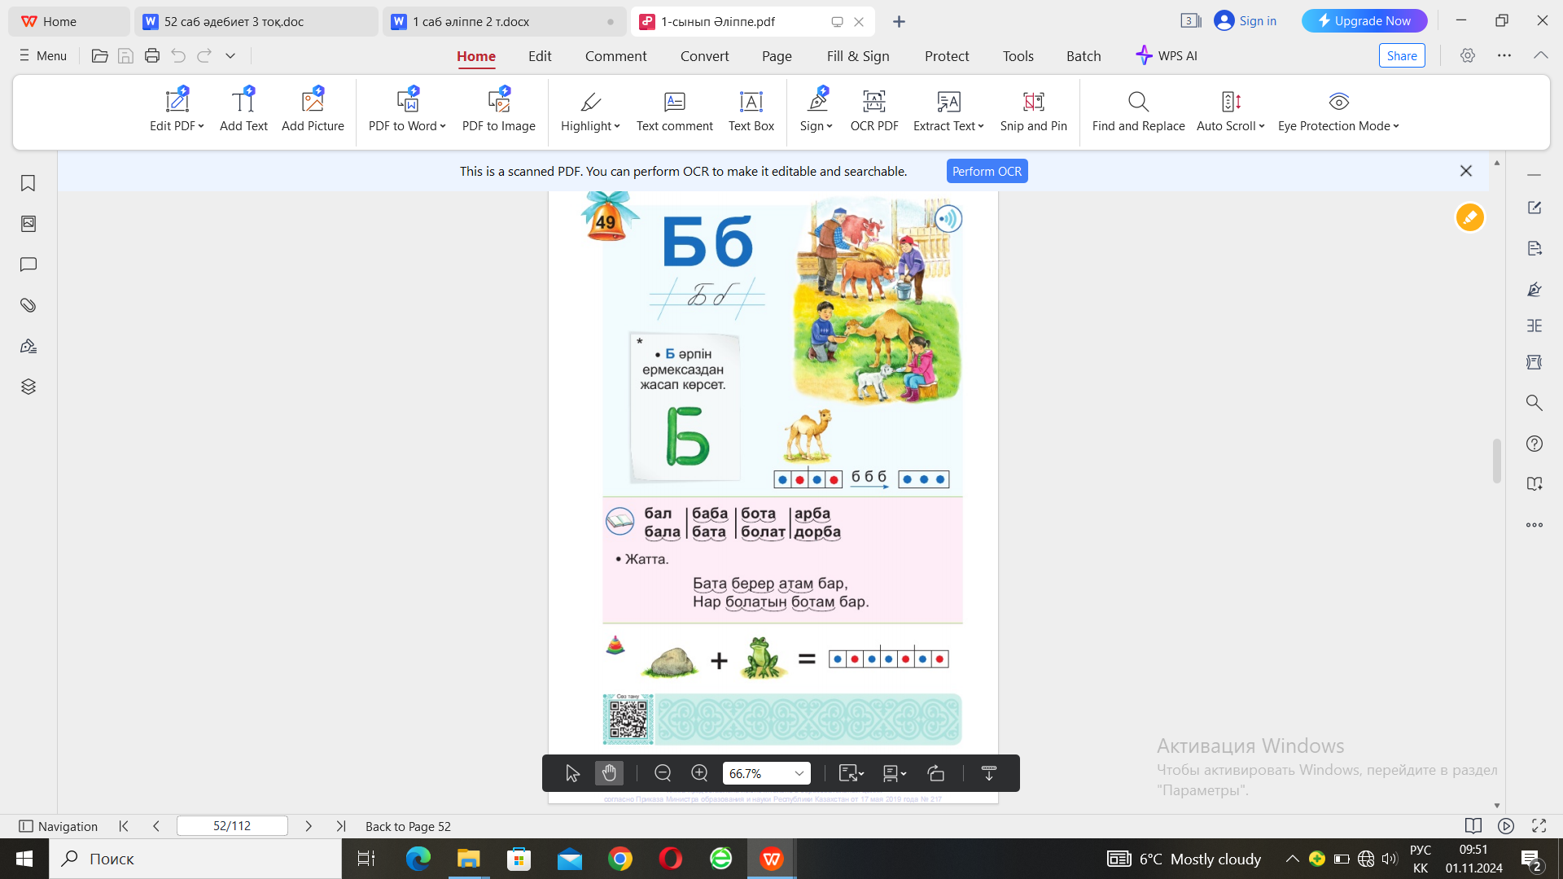Click the page number field showing 52/112
Image resolution: width=1563 pixels, height=879 pixels.
click(232, 826)
